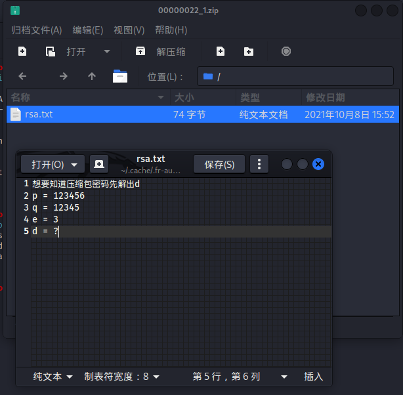Click the new archive icon in toolbar
The width and height of the screenshot is (403, 395).
coord(22,51)
